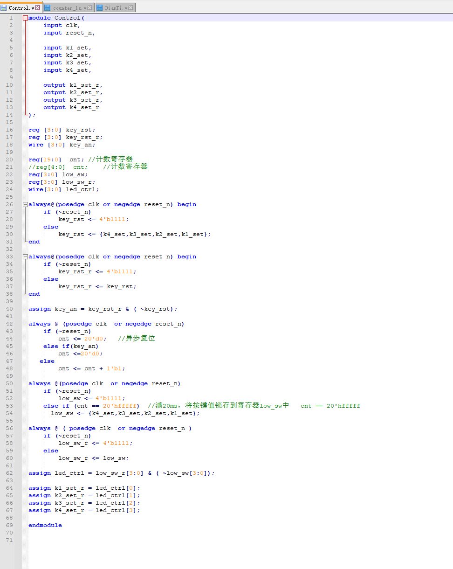Close the counter_1s.v tab

pos(89,8)
